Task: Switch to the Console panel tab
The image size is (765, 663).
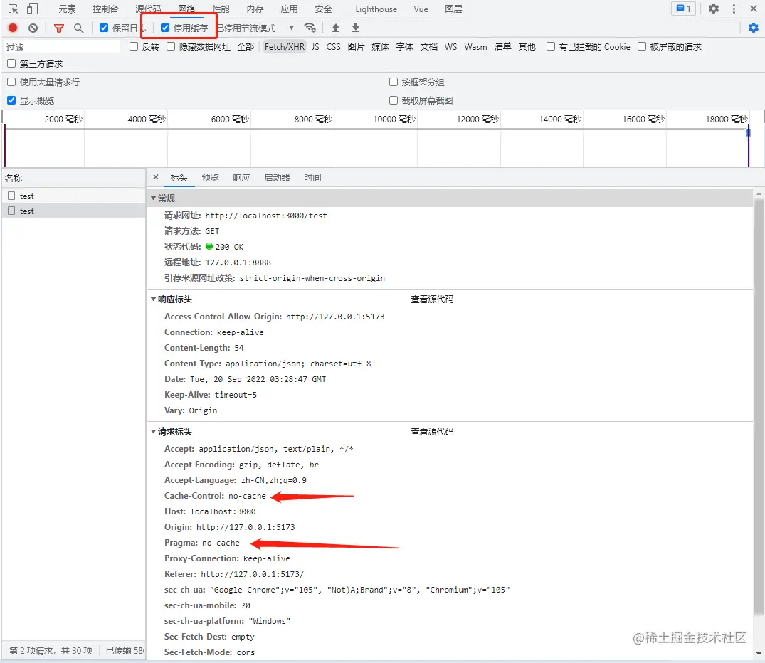Action: [105, 9]
